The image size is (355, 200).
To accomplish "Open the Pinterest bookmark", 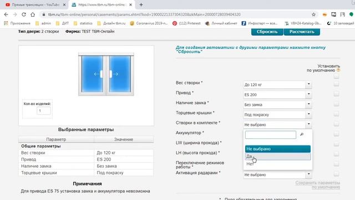I will [186, 23].
